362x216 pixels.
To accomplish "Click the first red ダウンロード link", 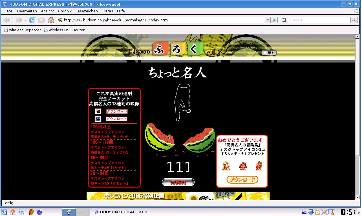I will coord(117,111).
